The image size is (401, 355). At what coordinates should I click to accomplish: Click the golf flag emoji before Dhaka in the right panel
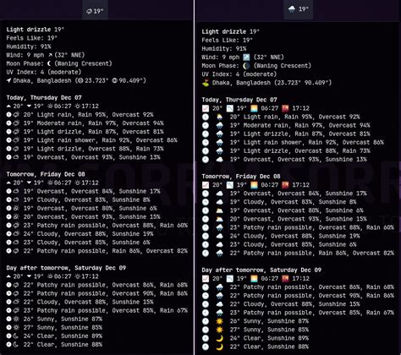click(206, 83)
